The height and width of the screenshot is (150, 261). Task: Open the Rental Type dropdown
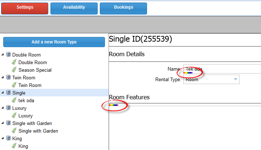(x=235, y=79)
